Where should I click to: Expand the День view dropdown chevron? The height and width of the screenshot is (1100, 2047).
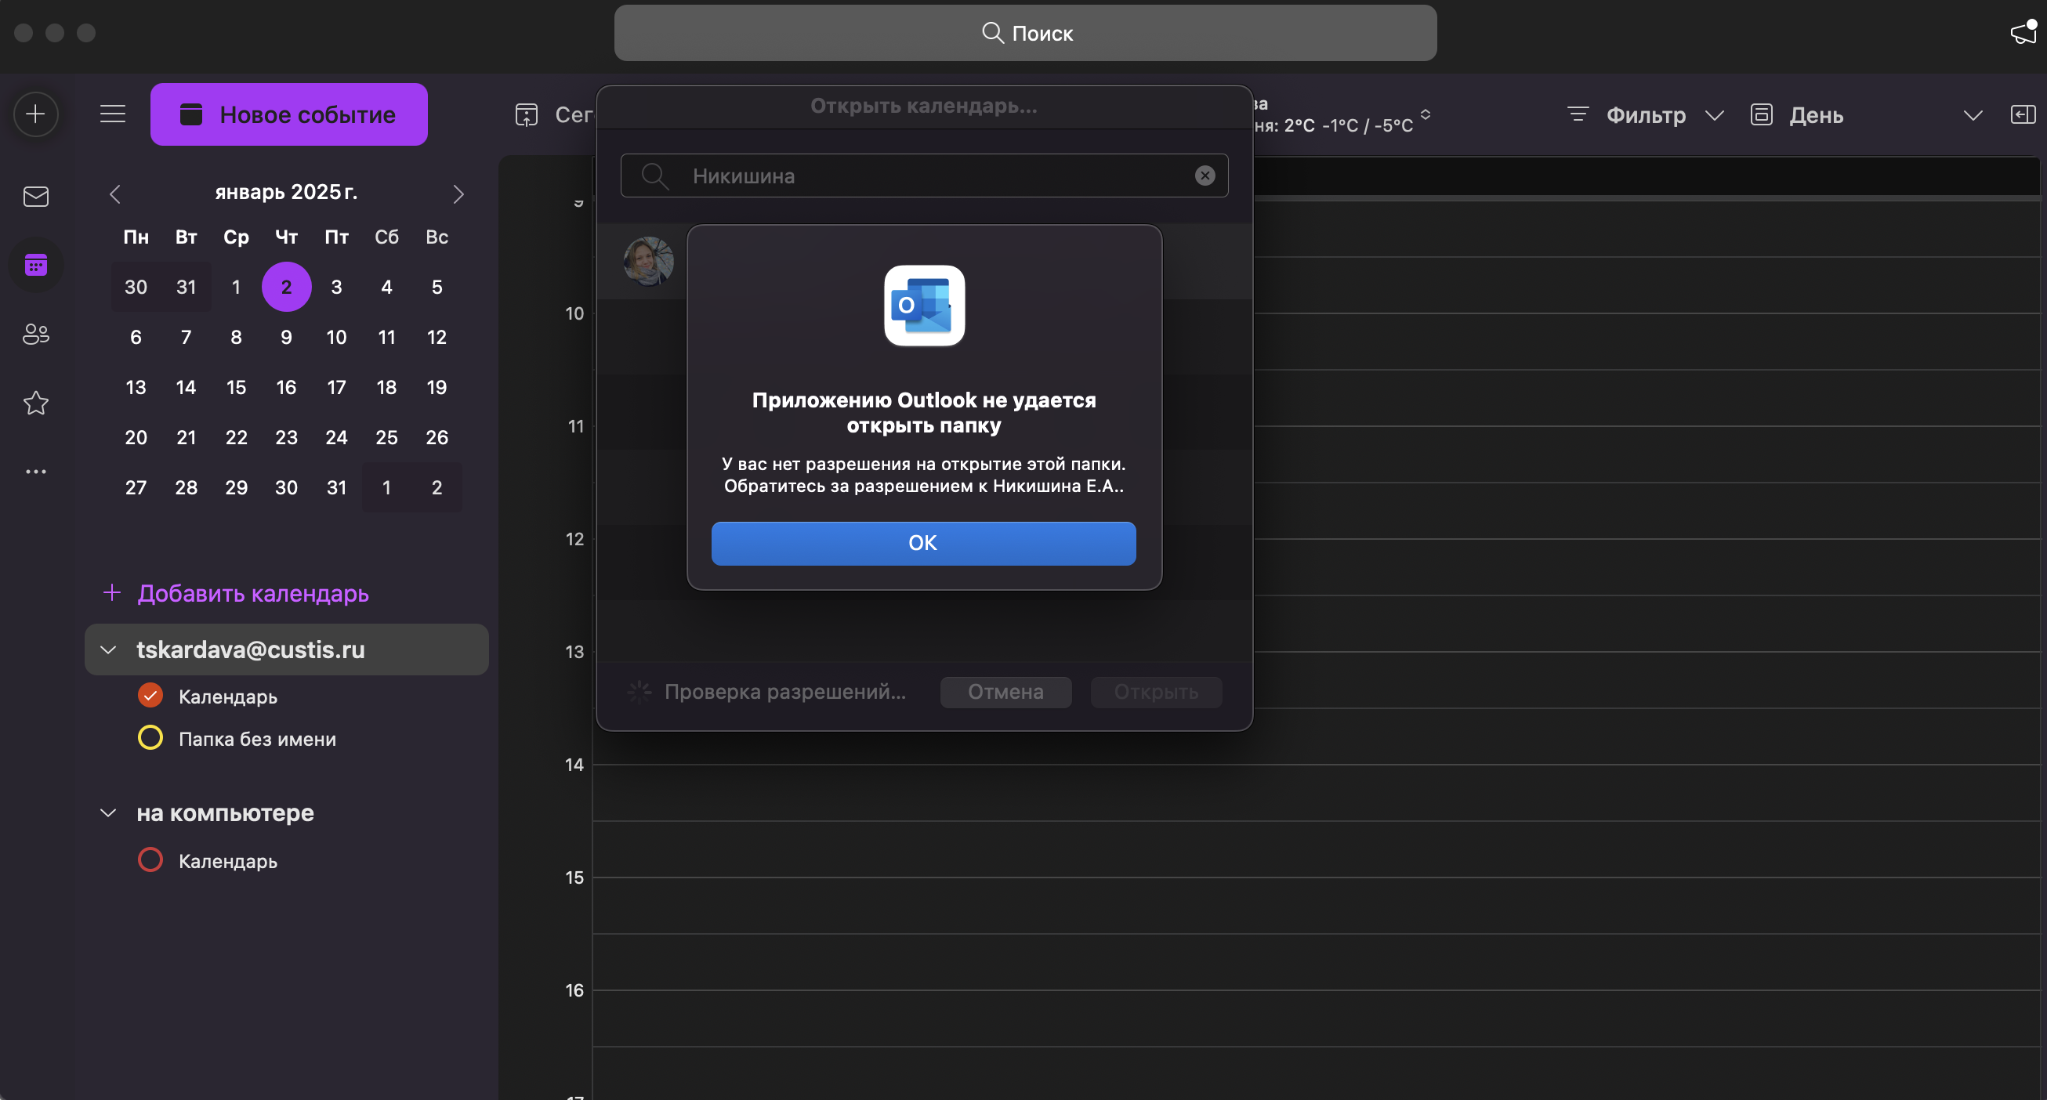pos(1973,116)
